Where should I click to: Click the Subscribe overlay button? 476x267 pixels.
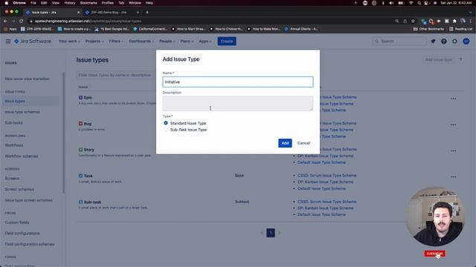click(x=434, y=254)
